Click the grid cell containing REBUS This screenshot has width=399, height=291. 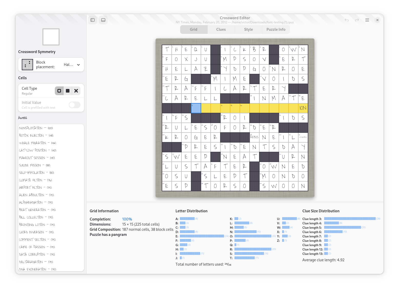[x=254, y=137]
